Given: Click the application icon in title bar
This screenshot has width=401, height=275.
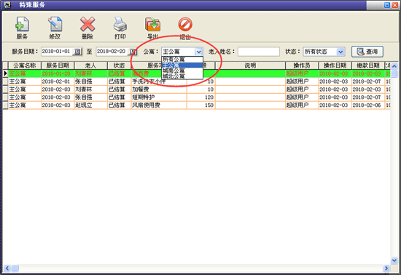Looking at the screenshot, I should 7,5.
